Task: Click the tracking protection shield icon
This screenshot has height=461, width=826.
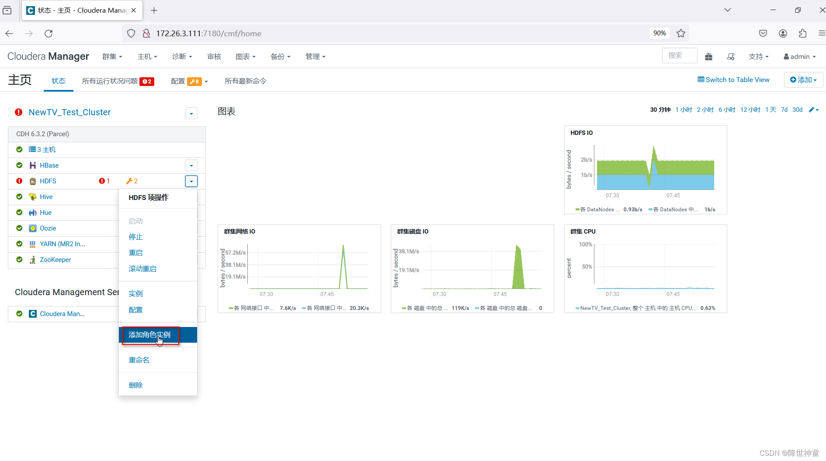Action: click(x=131, y=33)
